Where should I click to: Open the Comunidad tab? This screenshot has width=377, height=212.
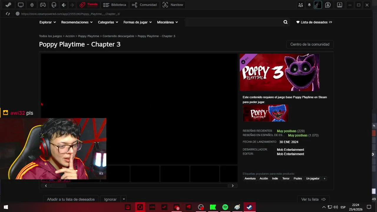pos(144,5)
